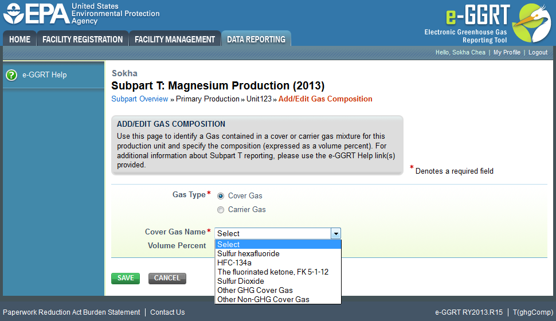The width and height of the screenshot is (556, 321).
Task: Click the Cover Gas Name field label
Action: point(175,232)
